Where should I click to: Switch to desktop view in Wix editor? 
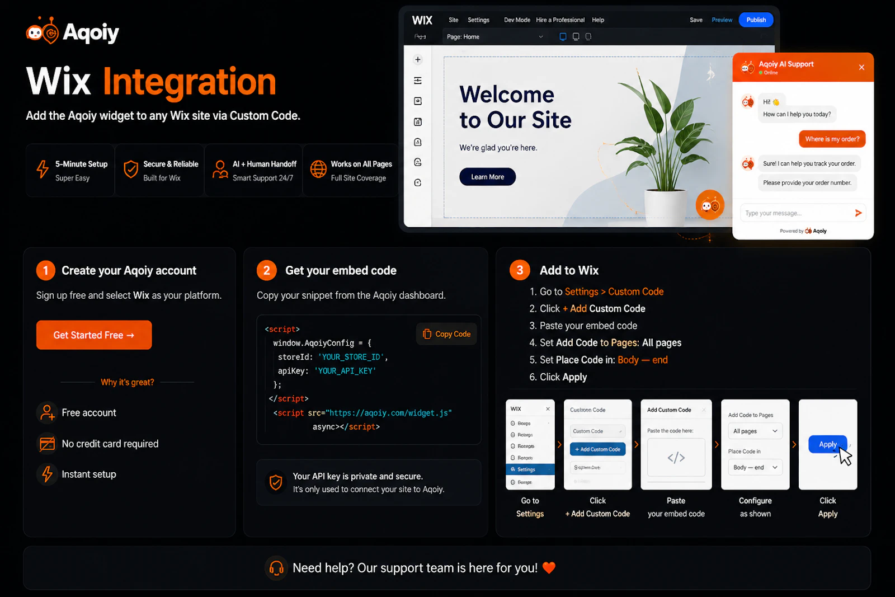point(563,37)
